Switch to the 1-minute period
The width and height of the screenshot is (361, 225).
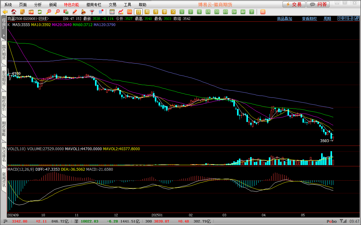coord(182,12)
